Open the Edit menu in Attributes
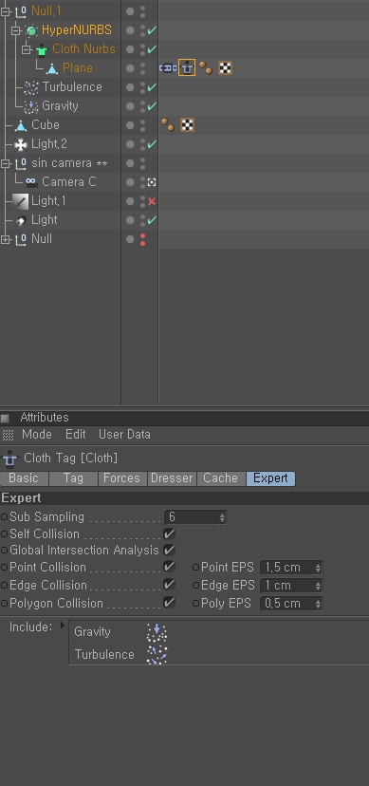369x786 pixels. pyautogui.click(x=76, y=435)
